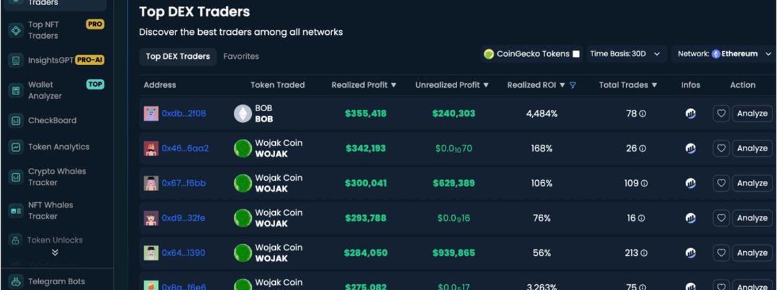Sort the table by Realized Profit
Image resolution: width=777 pixels, height=290 pixels.
(x=364, y=85)
